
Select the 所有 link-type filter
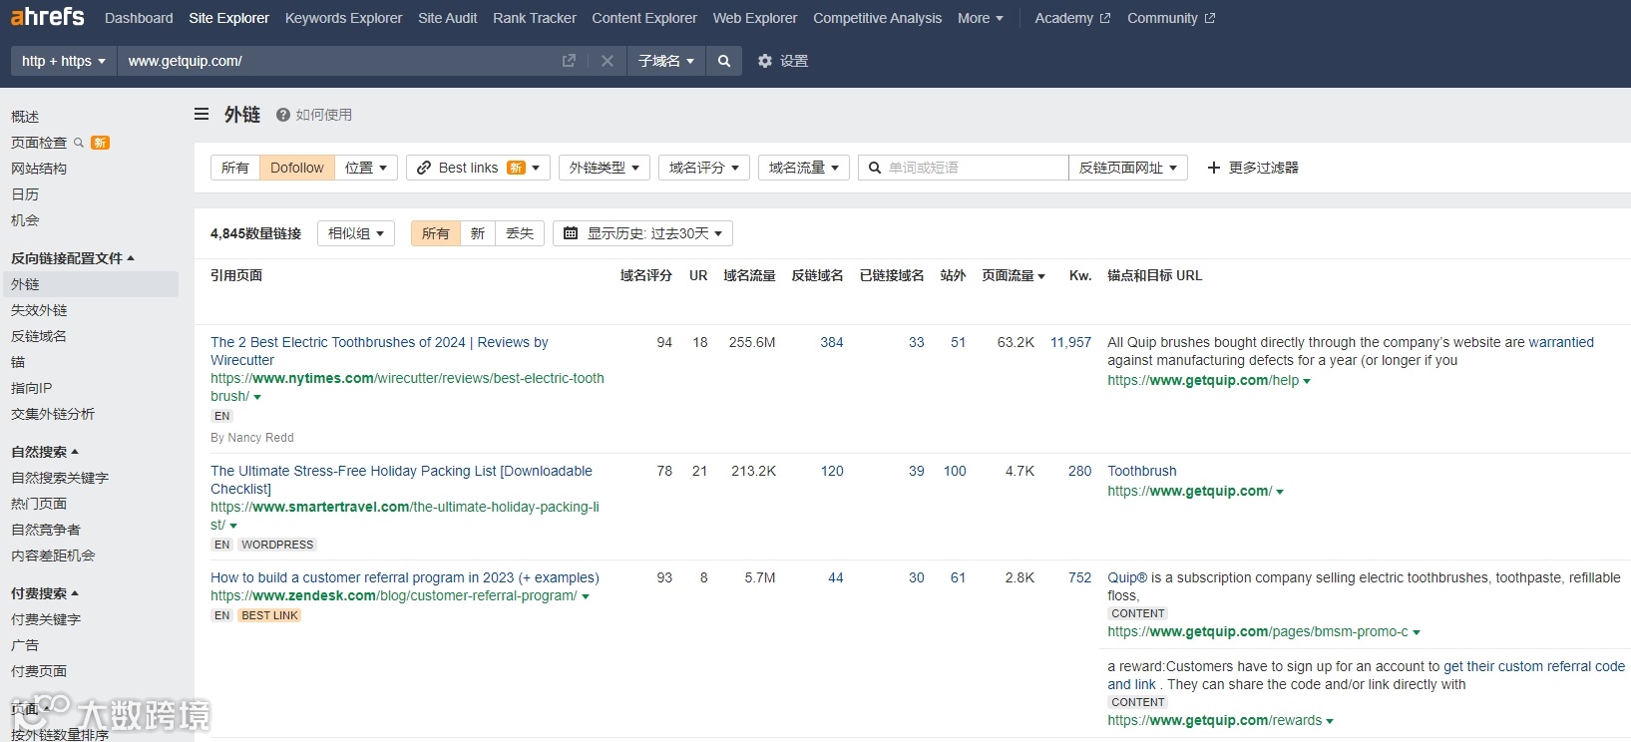[235, 168]
